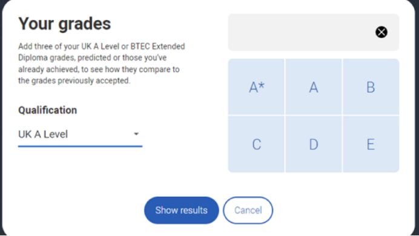Focus the entered grades display field
419x236 pixels.
[x=314, y=32]
